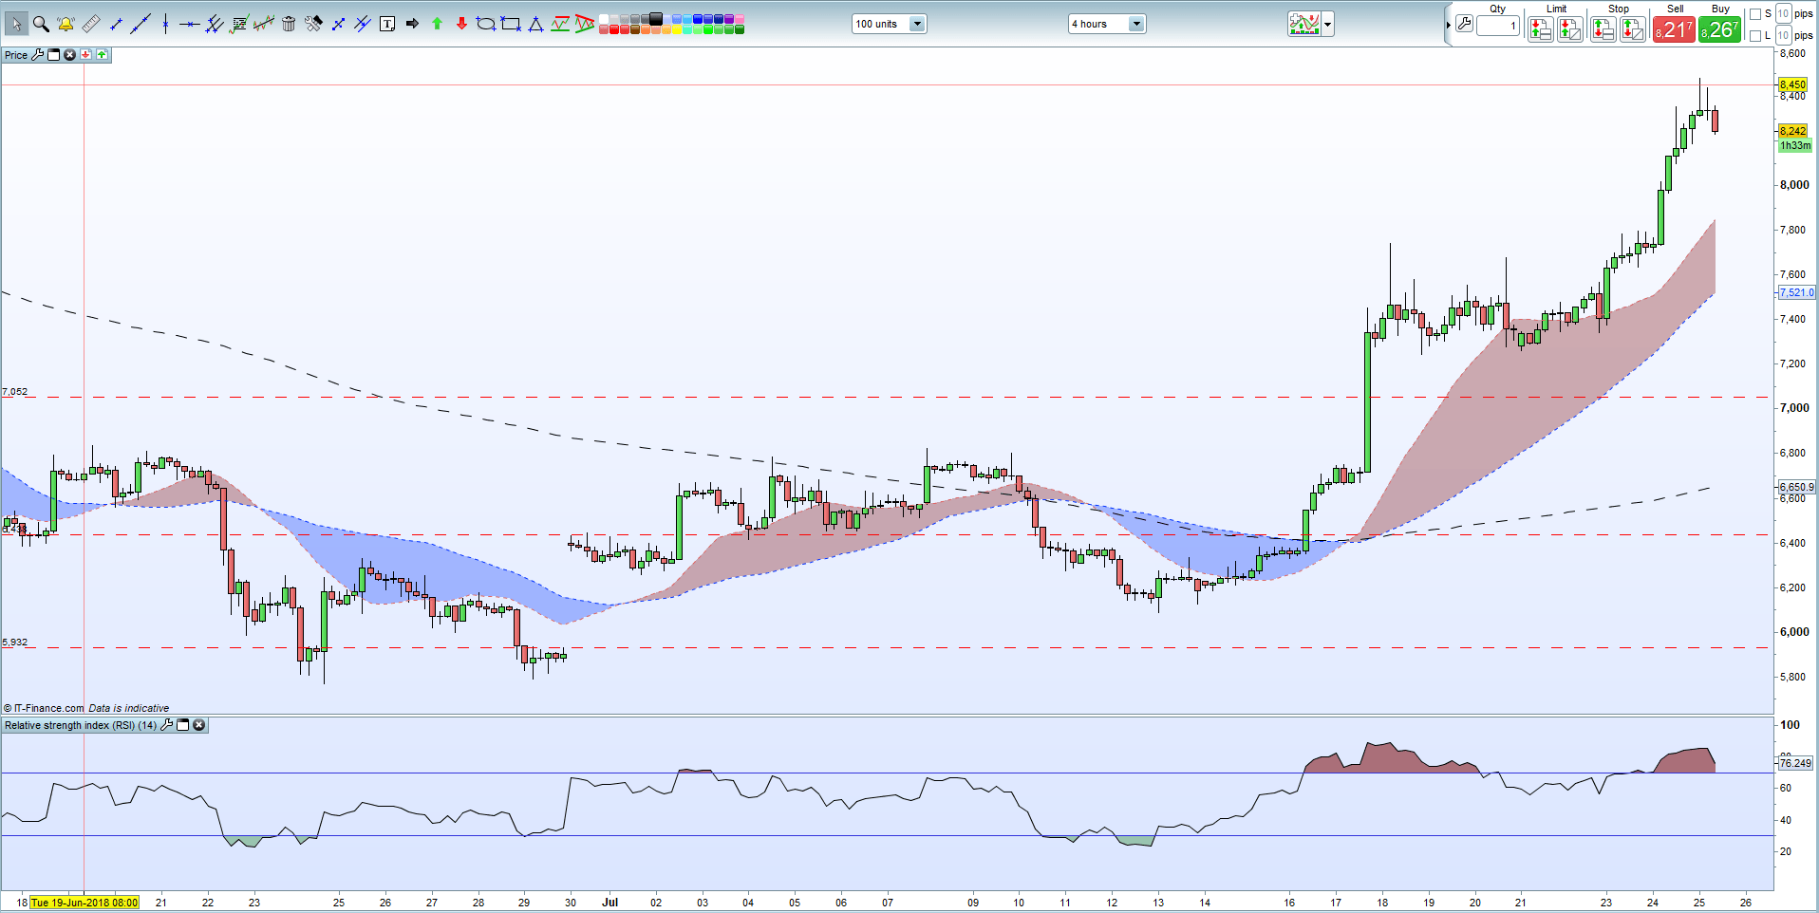Insert a green up arrow marker

point(437,24)
